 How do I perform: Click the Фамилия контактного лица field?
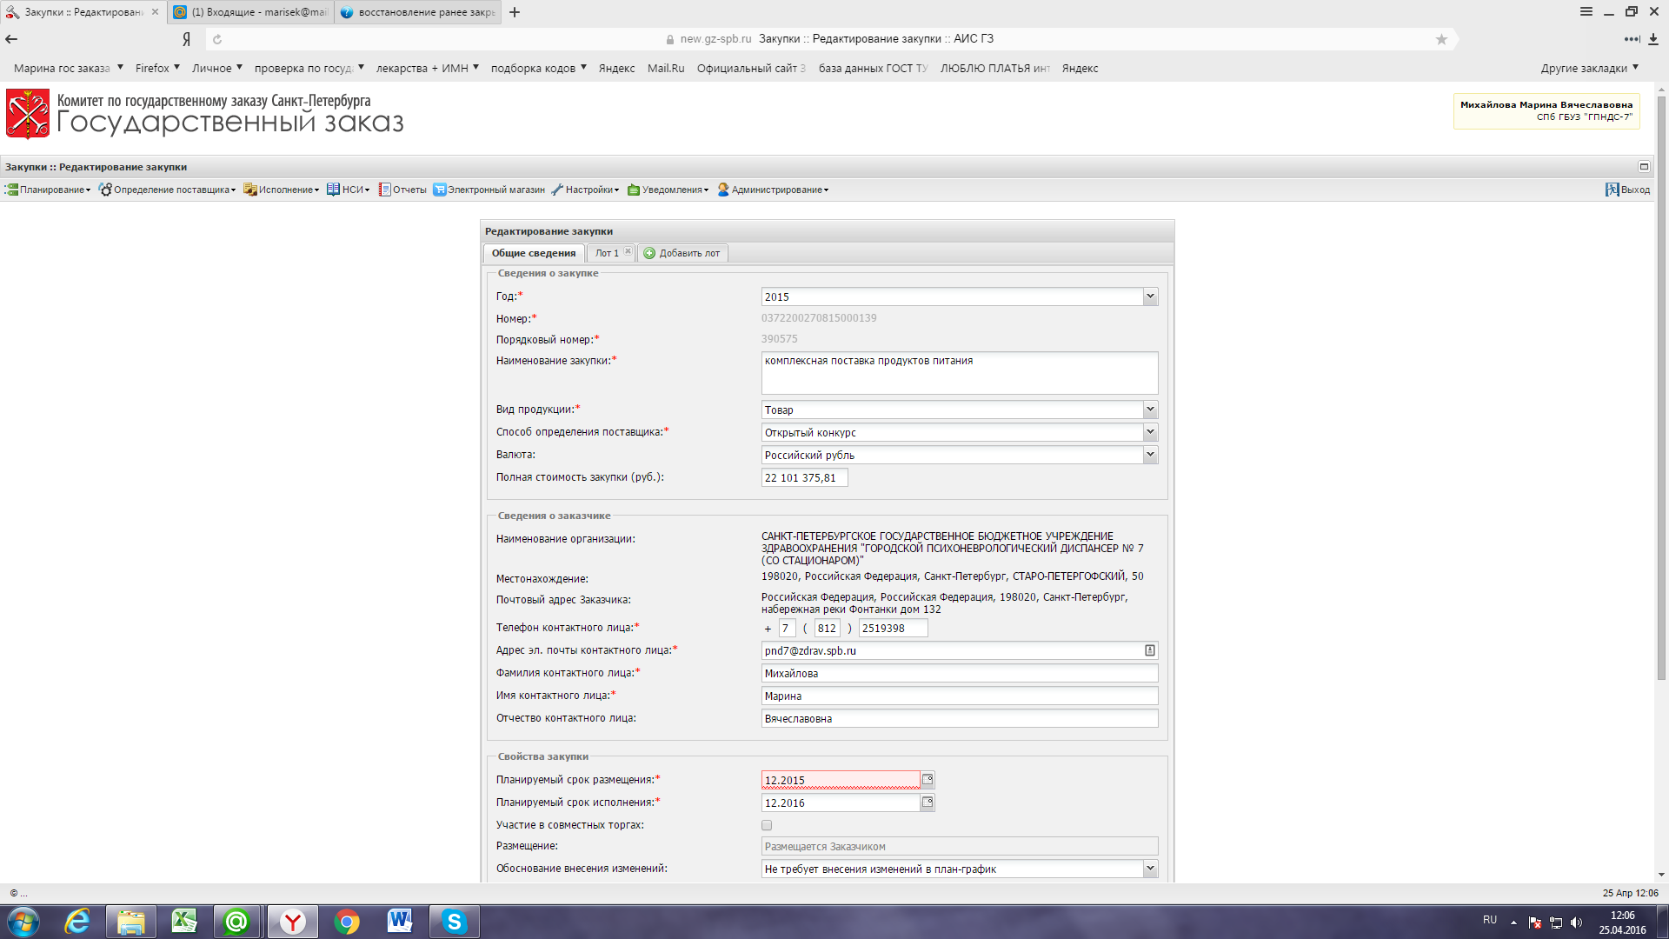pyautogui.click(x=959, y=674)
